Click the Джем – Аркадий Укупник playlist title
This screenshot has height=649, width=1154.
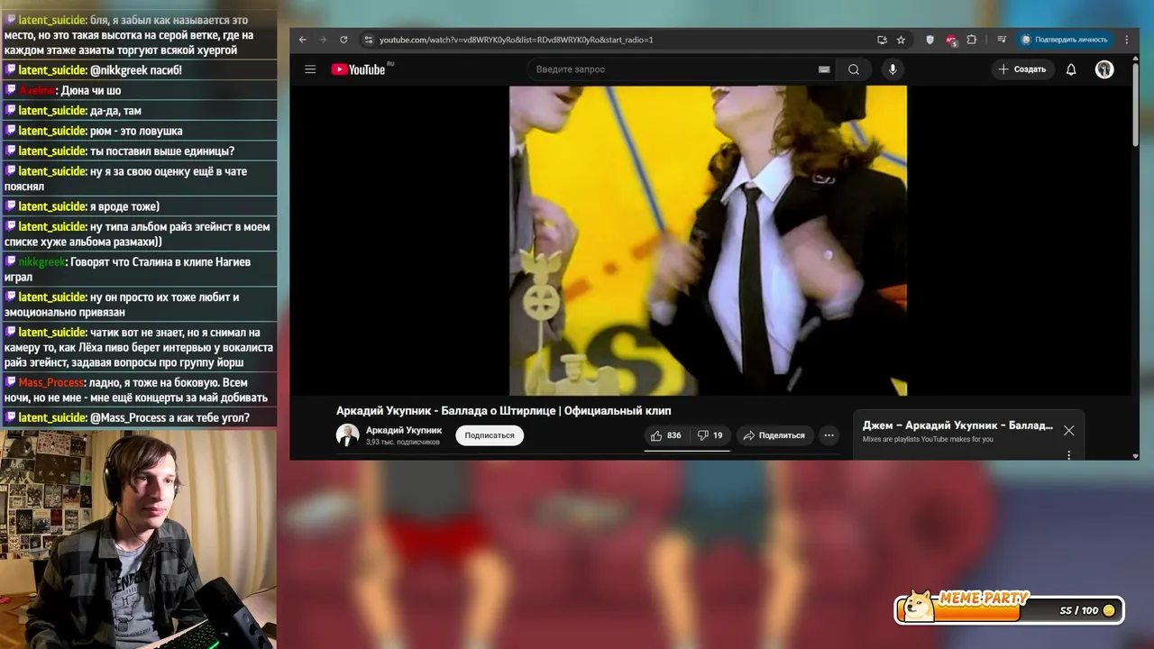(957, 425)
